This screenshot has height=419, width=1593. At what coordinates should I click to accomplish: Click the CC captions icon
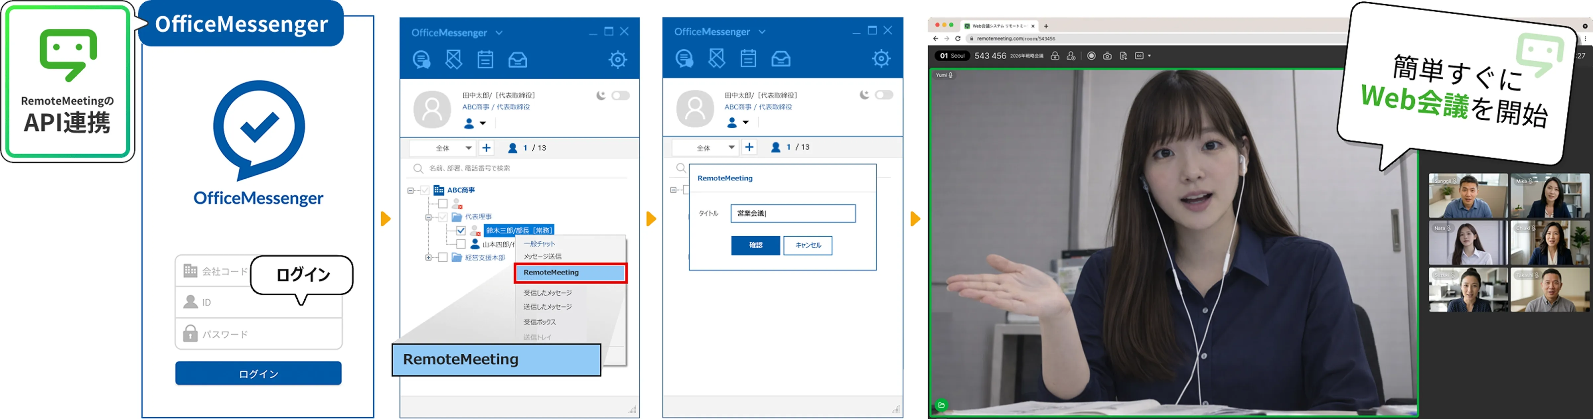(1139, 56)
